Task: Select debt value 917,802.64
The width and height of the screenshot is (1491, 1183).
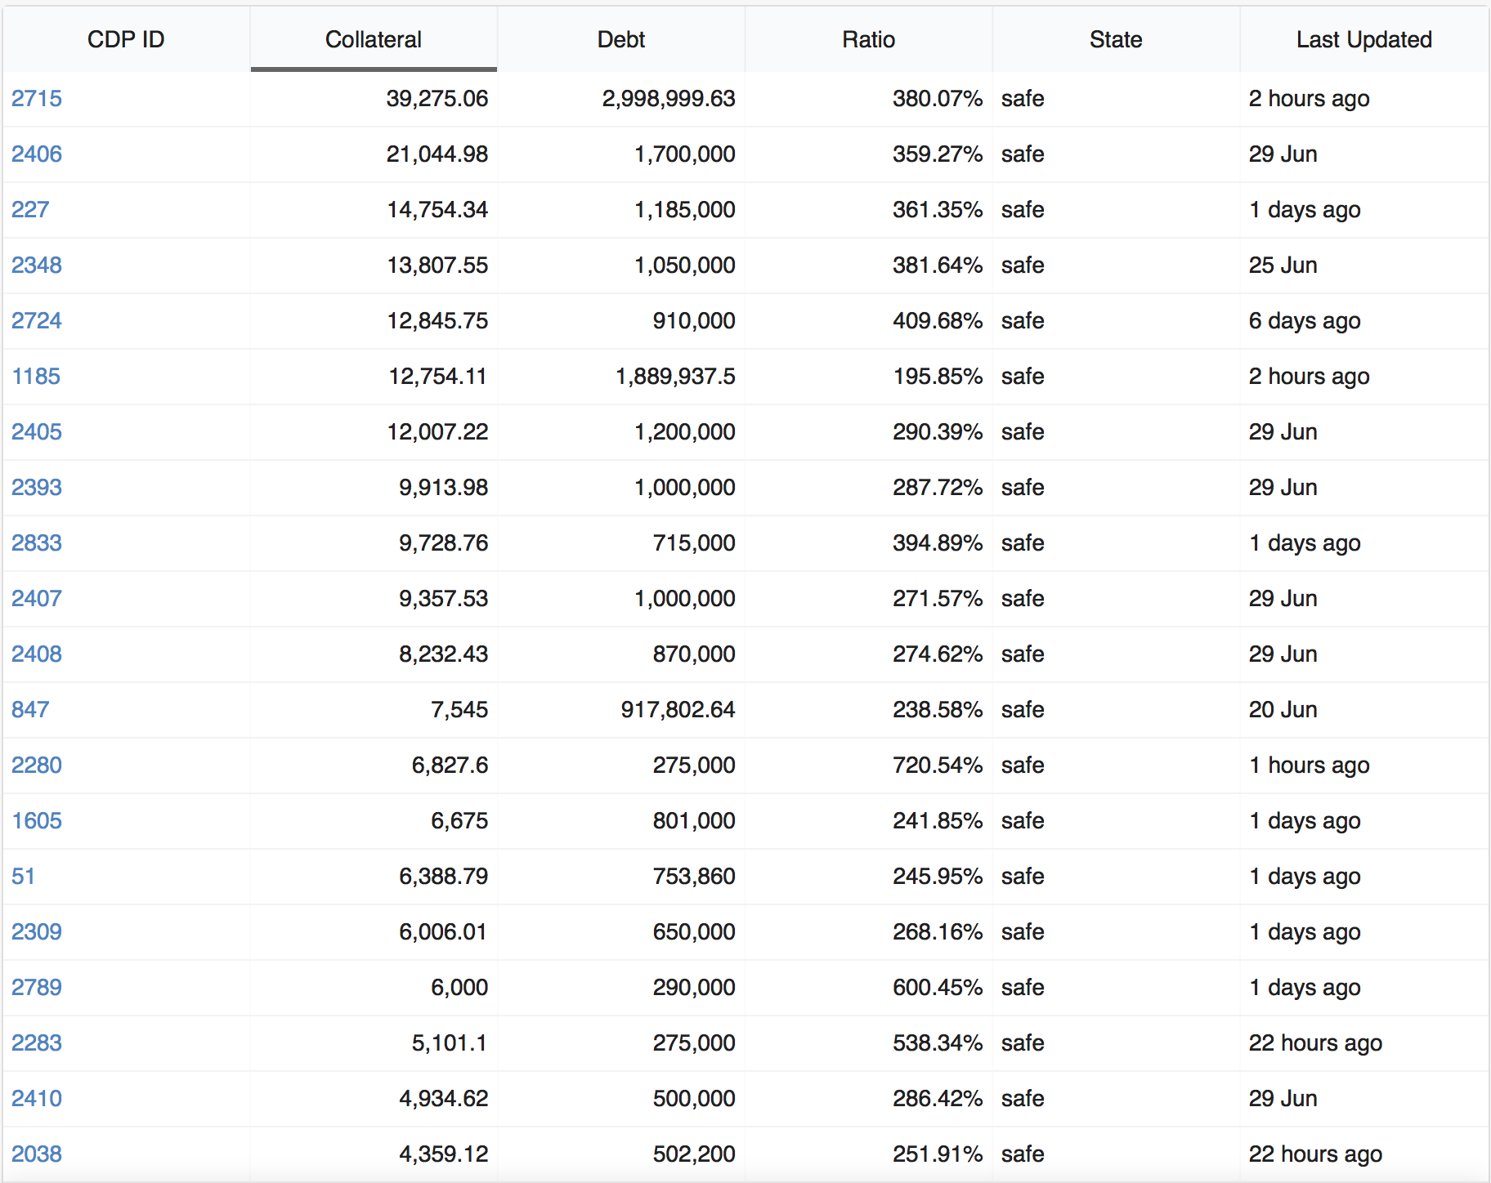Action: tap(678, 709)
